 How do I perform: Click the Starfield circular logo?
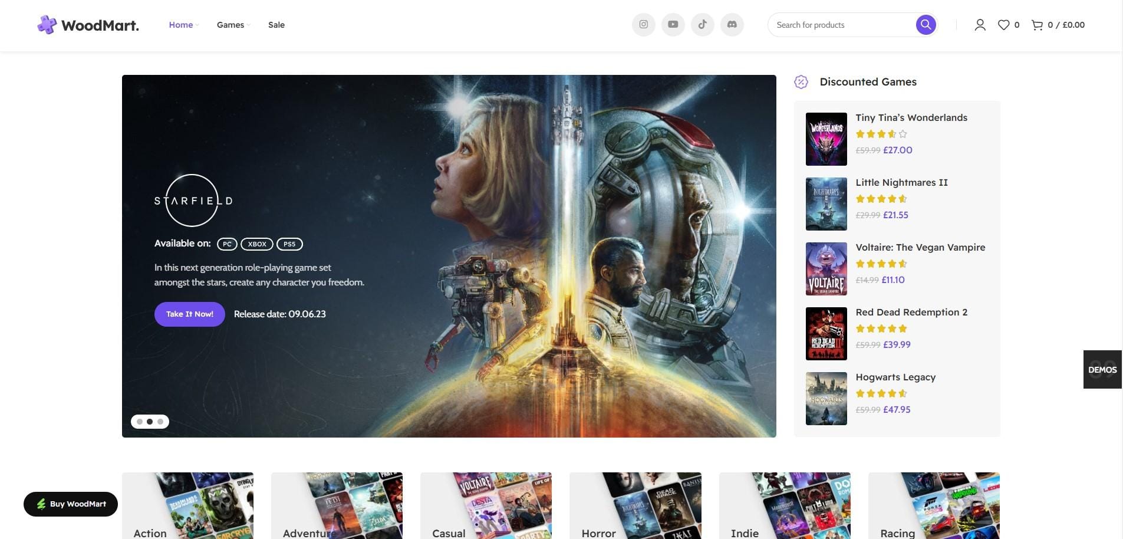pyautogui.click(x=193, y=201)
